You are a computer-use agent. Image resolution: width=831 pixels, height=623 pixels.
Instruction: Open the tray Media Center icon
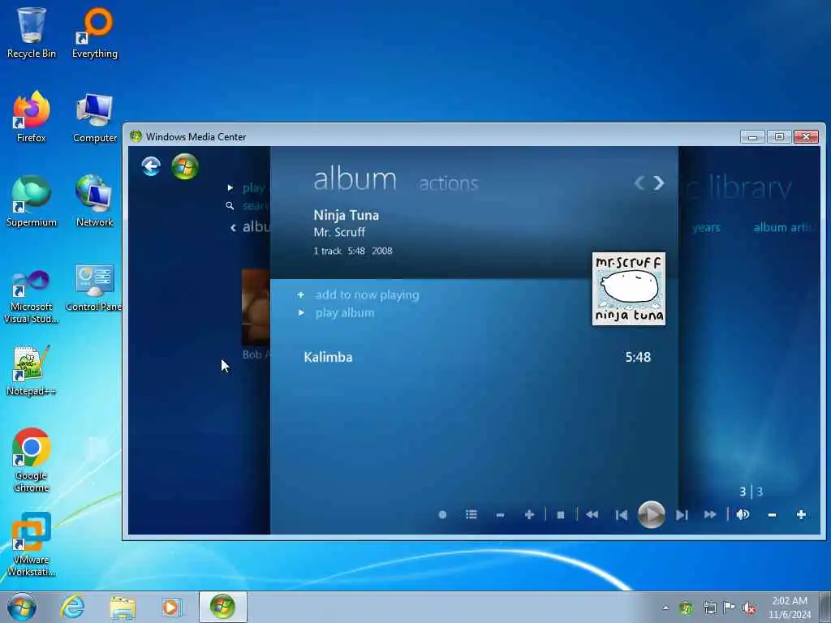pos(687,608)
